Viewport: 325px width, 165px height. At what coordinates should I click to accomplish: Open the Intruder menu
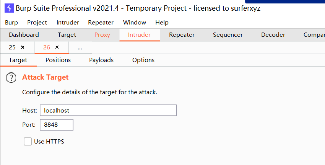tap(68, 23)
